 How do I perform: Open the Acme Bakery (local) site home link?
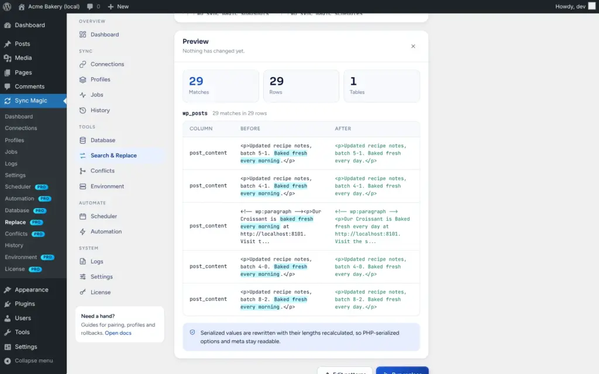pos(49,6)
